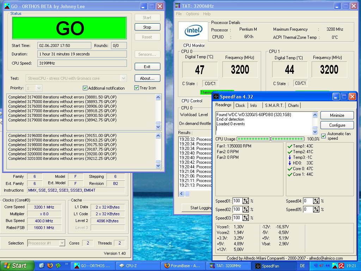Click the Firefox icon in Quick Launch
The width and height of the screenshot is (361, 271).
pos(50,265)
